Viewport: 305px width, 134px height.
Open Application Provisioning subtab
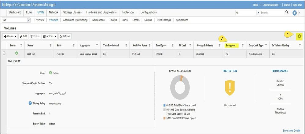coord(75,20)
